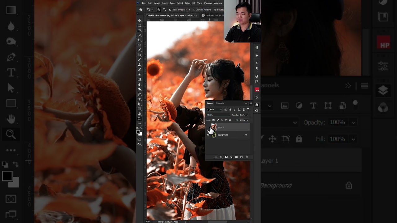
Task: Click the Zoom tool in the toolbar
Action: 139,119
